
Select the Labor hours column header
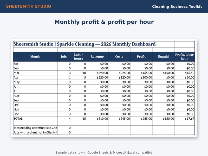tap(79, 56)
